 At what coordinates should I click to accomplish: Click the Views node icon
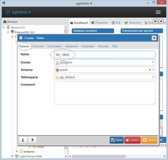click(34, 147)
